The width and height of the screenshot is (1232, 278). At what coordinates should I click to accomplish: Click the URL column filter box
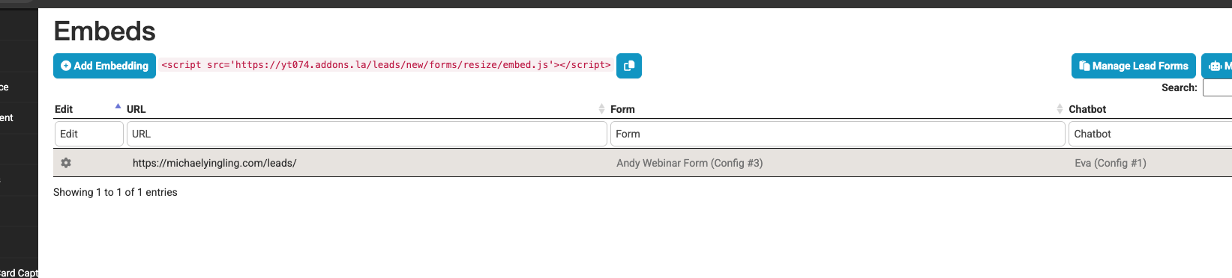point(367,134)
